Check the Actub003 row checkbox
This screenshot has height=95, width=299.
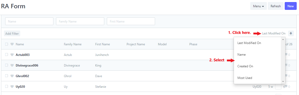6,55
